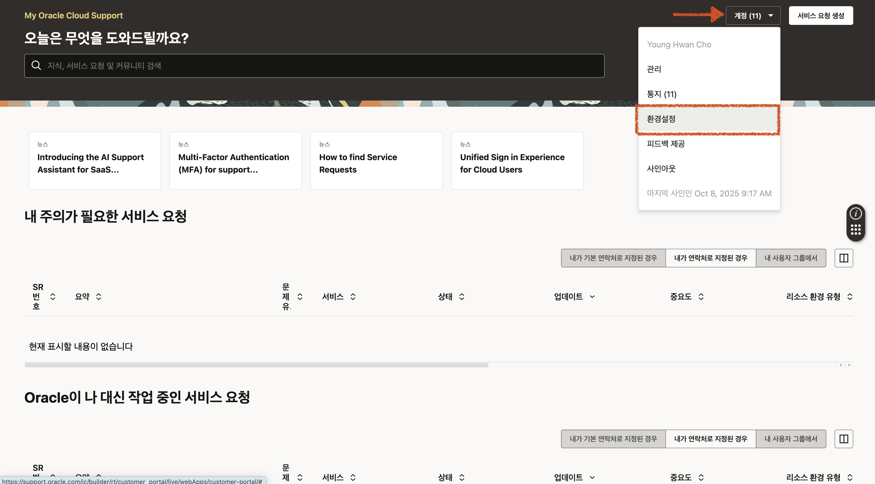Open the My Oracle Cloud Support link
Viewport: 875px width, 484px height.
click(x=73, y=15)
